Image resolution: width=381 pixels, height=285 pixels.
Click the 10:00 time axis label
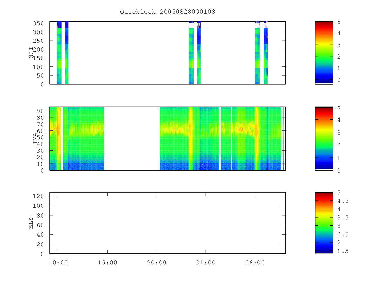[x=58, y=263]
